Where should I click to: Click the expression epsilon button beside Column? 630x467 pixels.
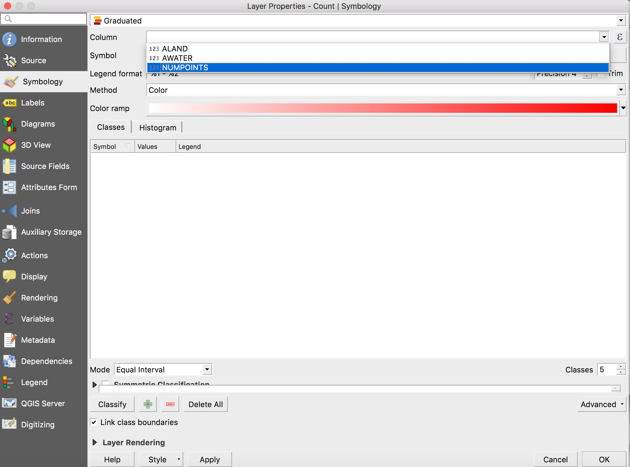(x=620, y=37)
